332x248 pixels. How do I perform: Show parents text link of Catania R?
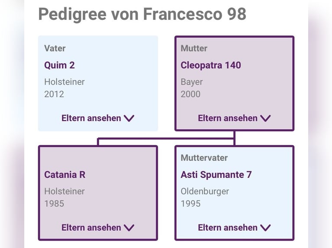pos(91,227)
